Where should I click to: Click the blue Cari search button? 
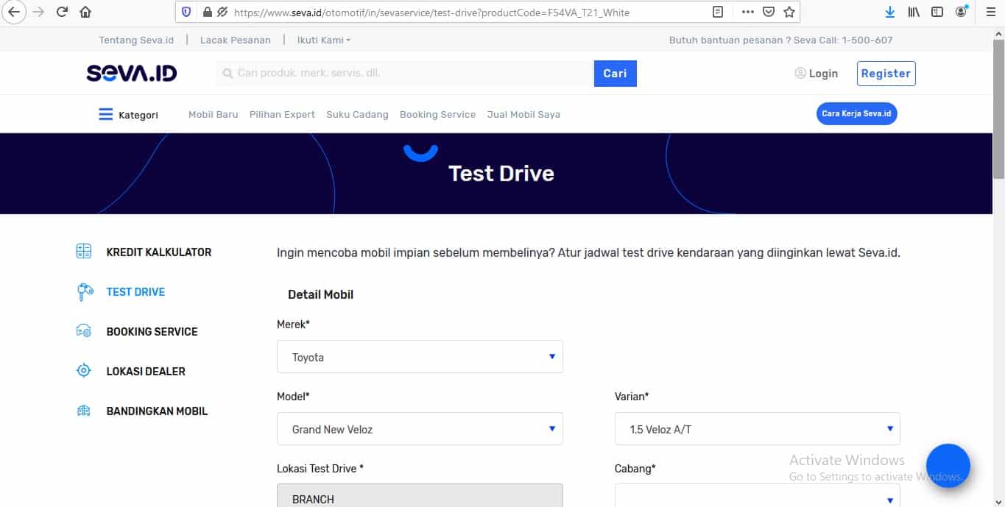point(616,74)
